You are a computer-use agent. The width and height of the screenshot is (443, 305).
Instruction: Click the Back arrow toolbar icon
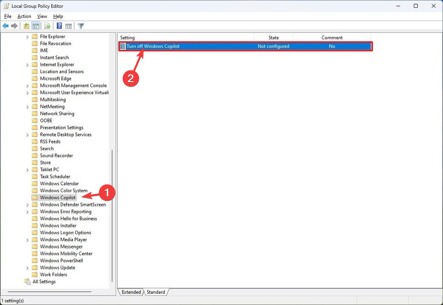[5, 26]
